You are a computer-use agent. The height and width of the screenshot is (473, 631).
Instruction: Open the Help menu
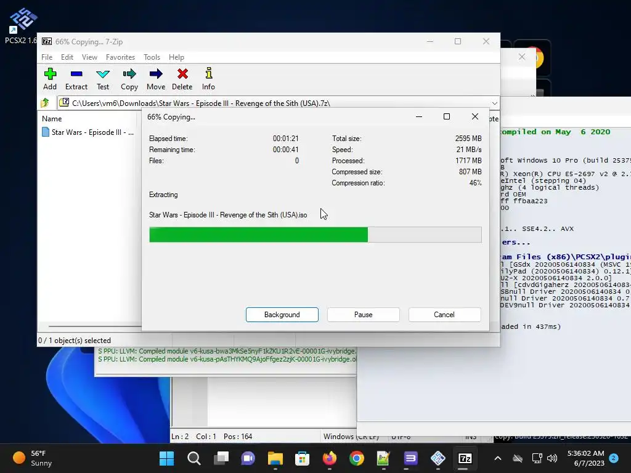point(176,57)
